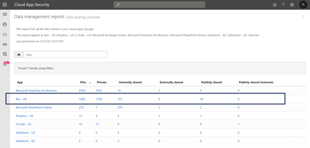The width and height of the screenshot is (310, 148).
Task: Click Box files count 1405
Action: 82,99
